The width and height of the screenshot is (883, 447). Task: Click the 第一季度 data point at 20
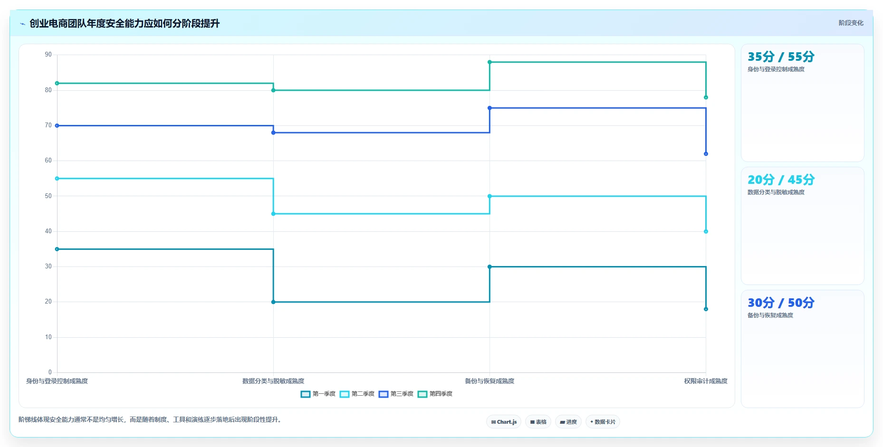pos(273,302)
